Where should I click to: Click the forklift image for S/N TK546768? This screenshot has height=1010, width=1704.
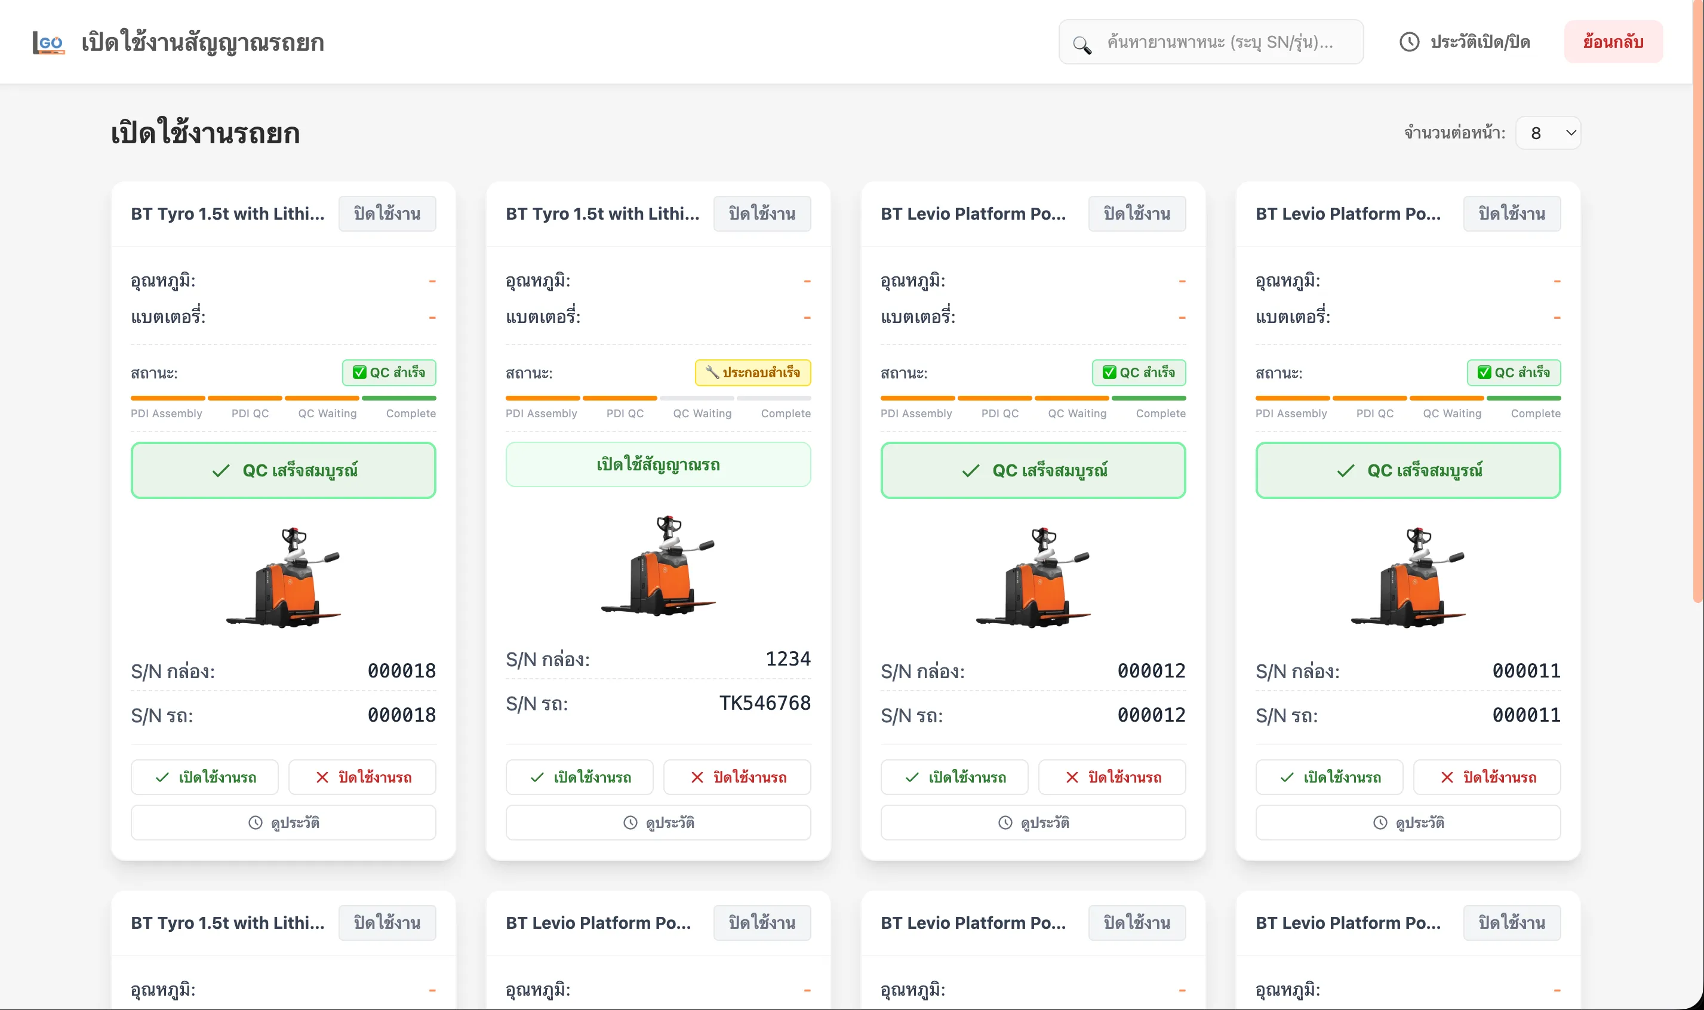(657, 565)
